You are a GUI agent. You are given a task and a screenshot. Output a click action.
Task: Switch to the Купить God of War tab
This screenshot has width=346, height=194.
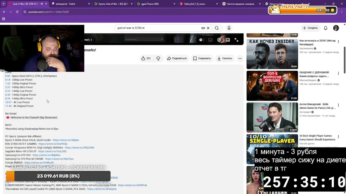point(114,4)
